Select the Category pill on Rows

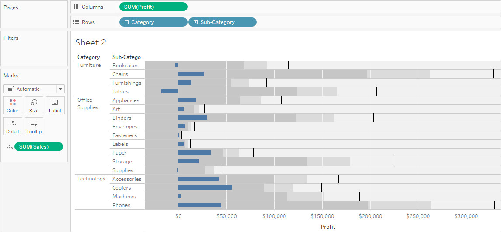(153, 22)
